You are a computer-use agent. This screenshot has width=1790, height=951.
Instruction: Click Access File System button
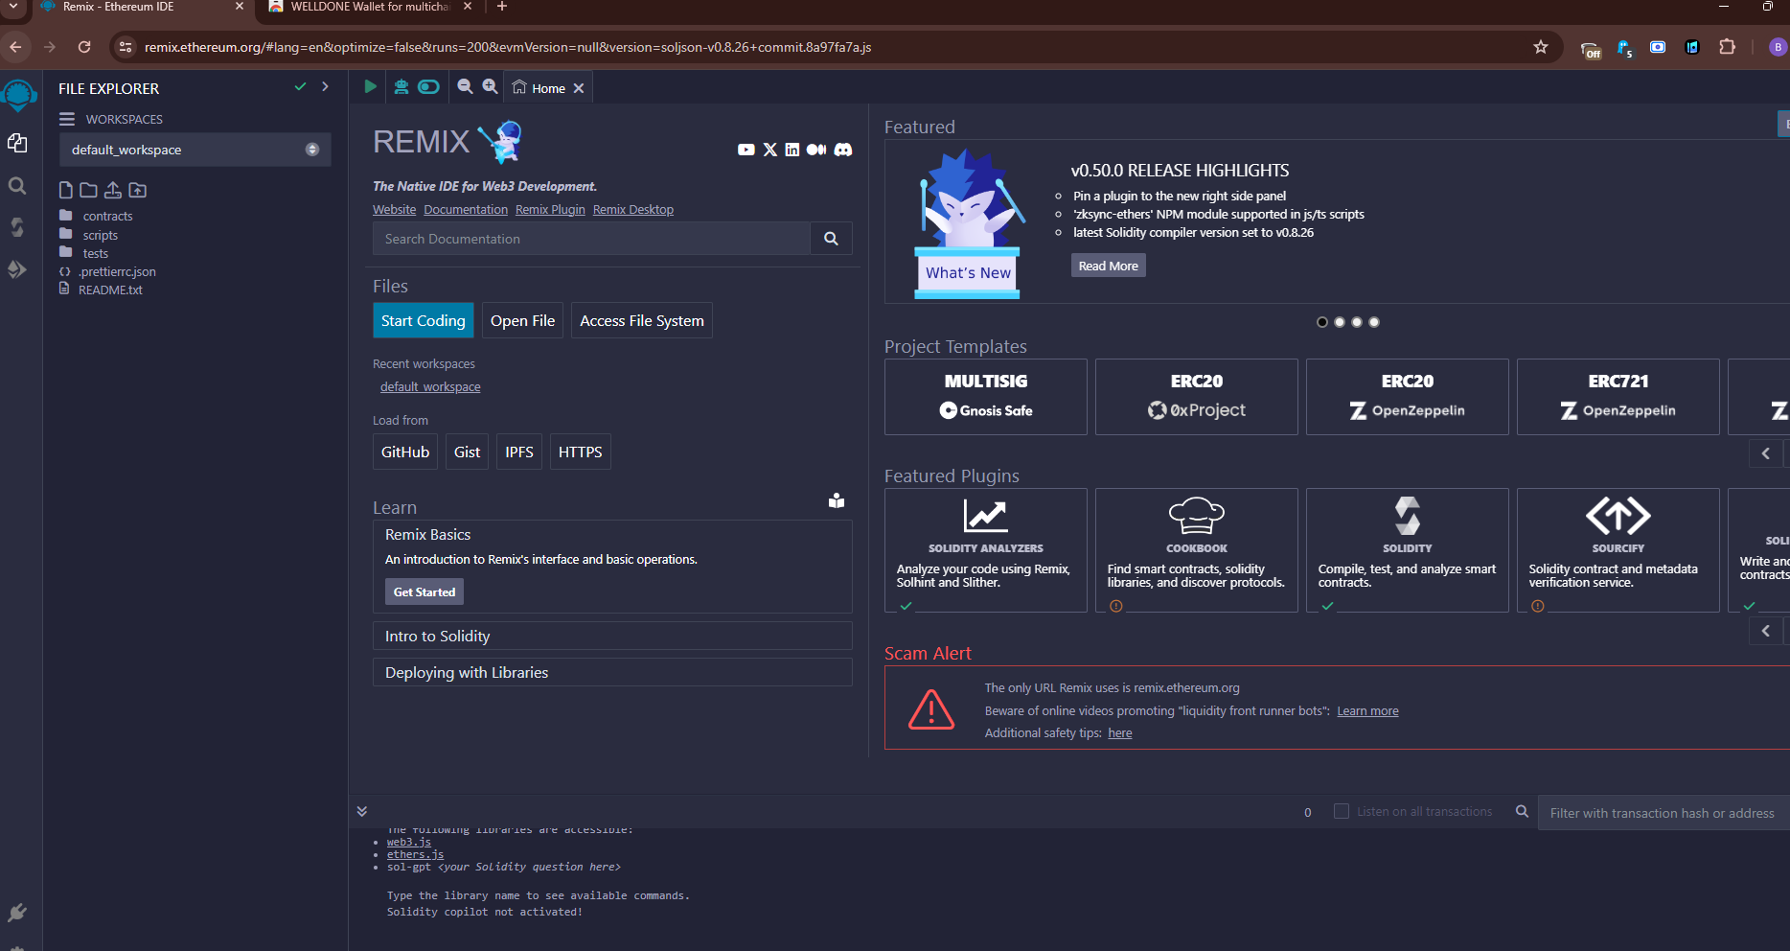point(642,321)
